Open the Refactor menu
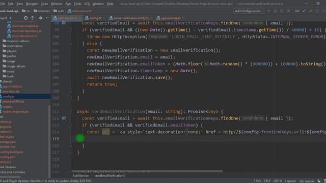 click(x=57, y=4)
